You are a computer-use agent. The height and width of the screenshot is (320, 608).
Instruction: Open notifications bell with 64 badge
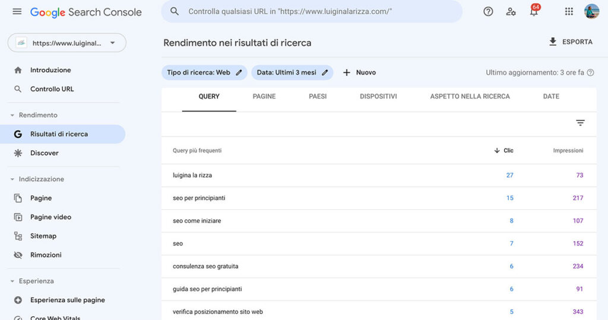coord(534,11)
